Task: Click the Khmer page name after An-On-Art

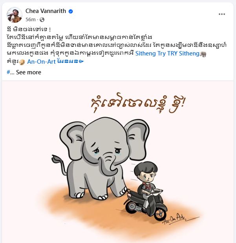Action: (x=70, y=61)
